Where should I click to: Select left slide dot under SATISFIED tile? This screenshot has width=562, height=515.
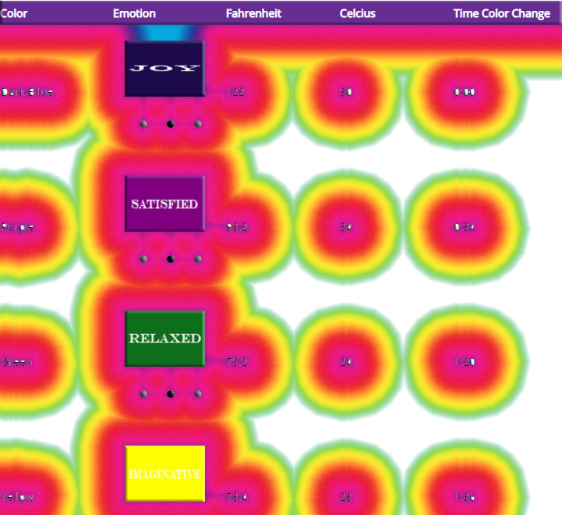[x=143, y=259]
